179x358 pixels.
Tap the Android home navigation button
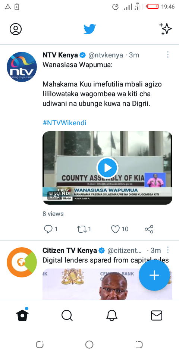(x=89, y=345)
